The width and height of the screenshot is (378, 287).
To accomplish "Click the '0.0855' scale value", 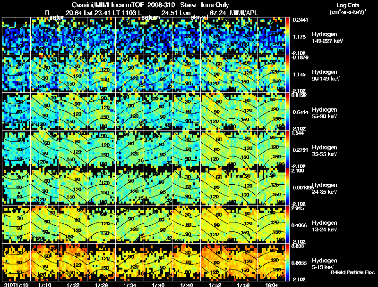I will coord(299,263).
